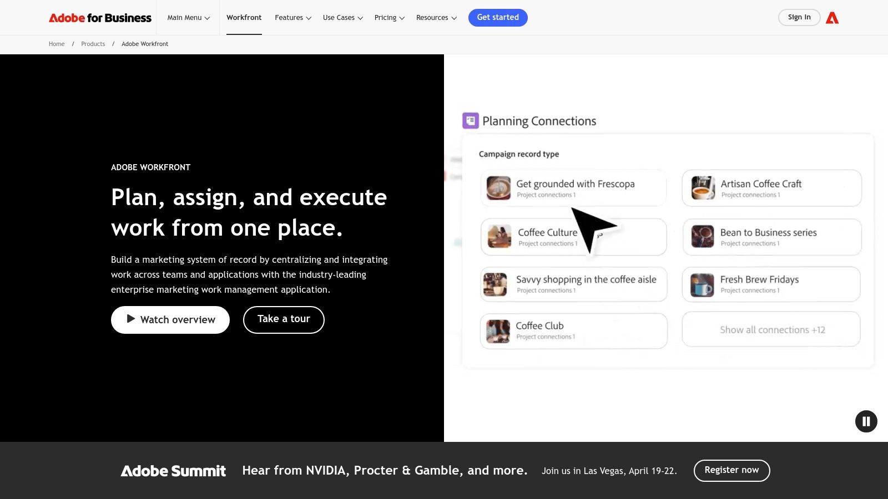Click the play icon on Watch overview

pos(131,319)
